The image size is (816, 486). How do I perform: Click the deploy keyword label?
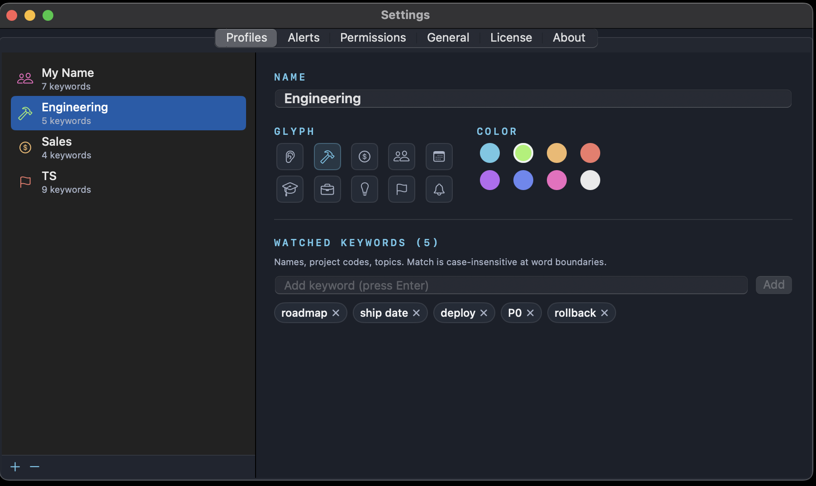click(x=458, y=313)
